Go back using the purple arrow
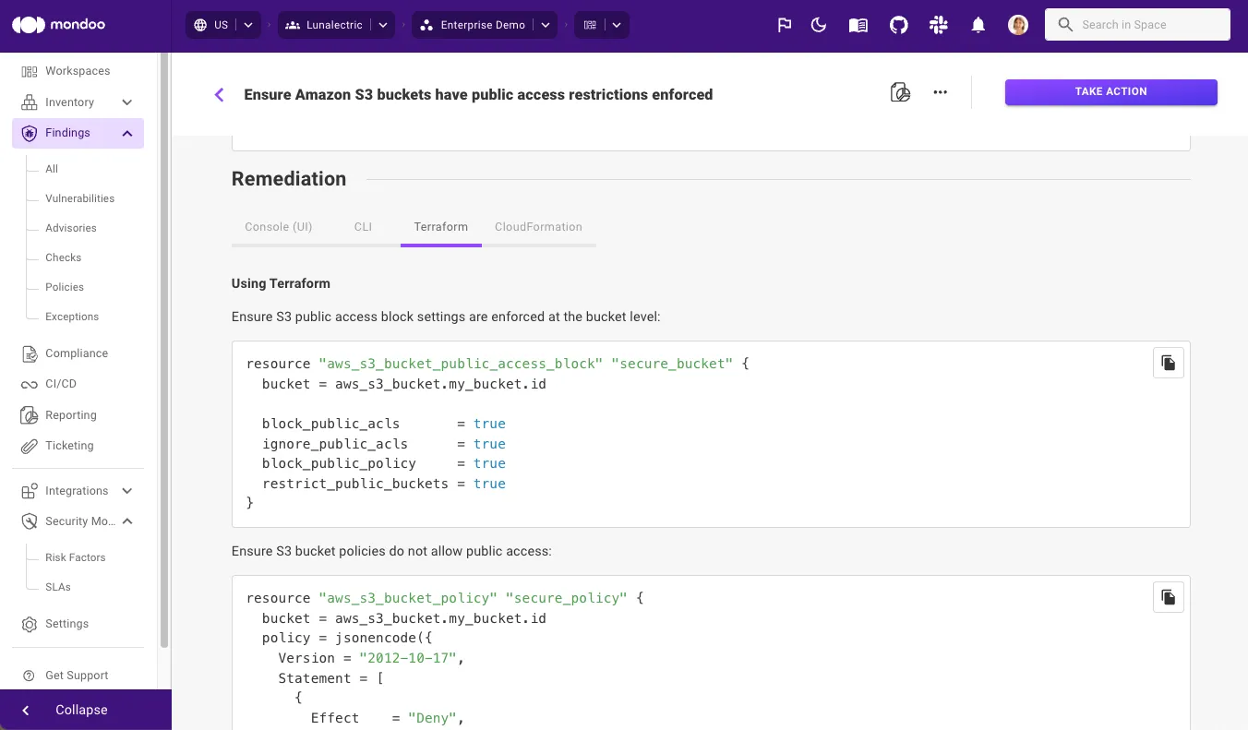1248x730 pixels. [x=220, y=94]
